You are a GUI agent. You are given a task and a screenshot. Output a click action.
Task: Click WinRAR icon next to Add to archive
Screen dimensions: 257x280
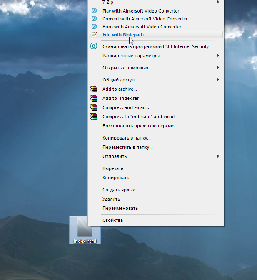94,89
